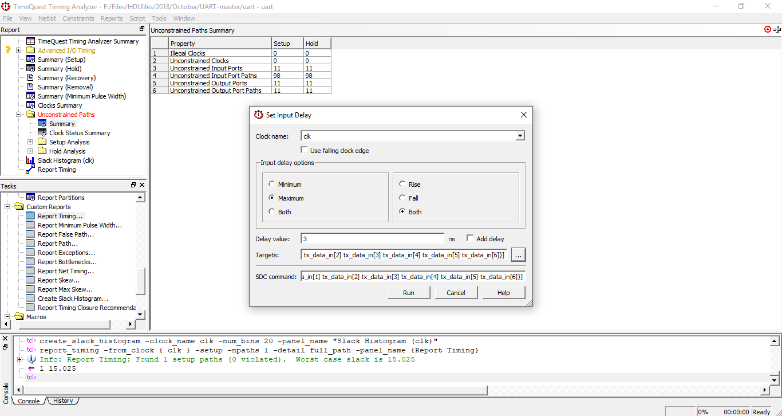Viewport: 782px width, 416px height.
Task: Click Report Timing... task
Action: (x=60, y=216)
